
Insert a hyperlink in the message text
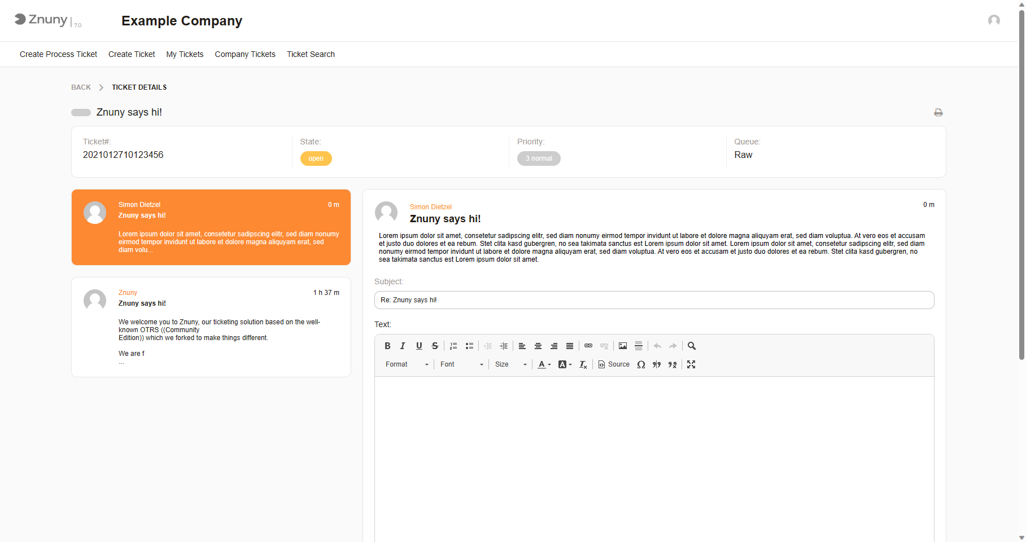click(588, 346)
